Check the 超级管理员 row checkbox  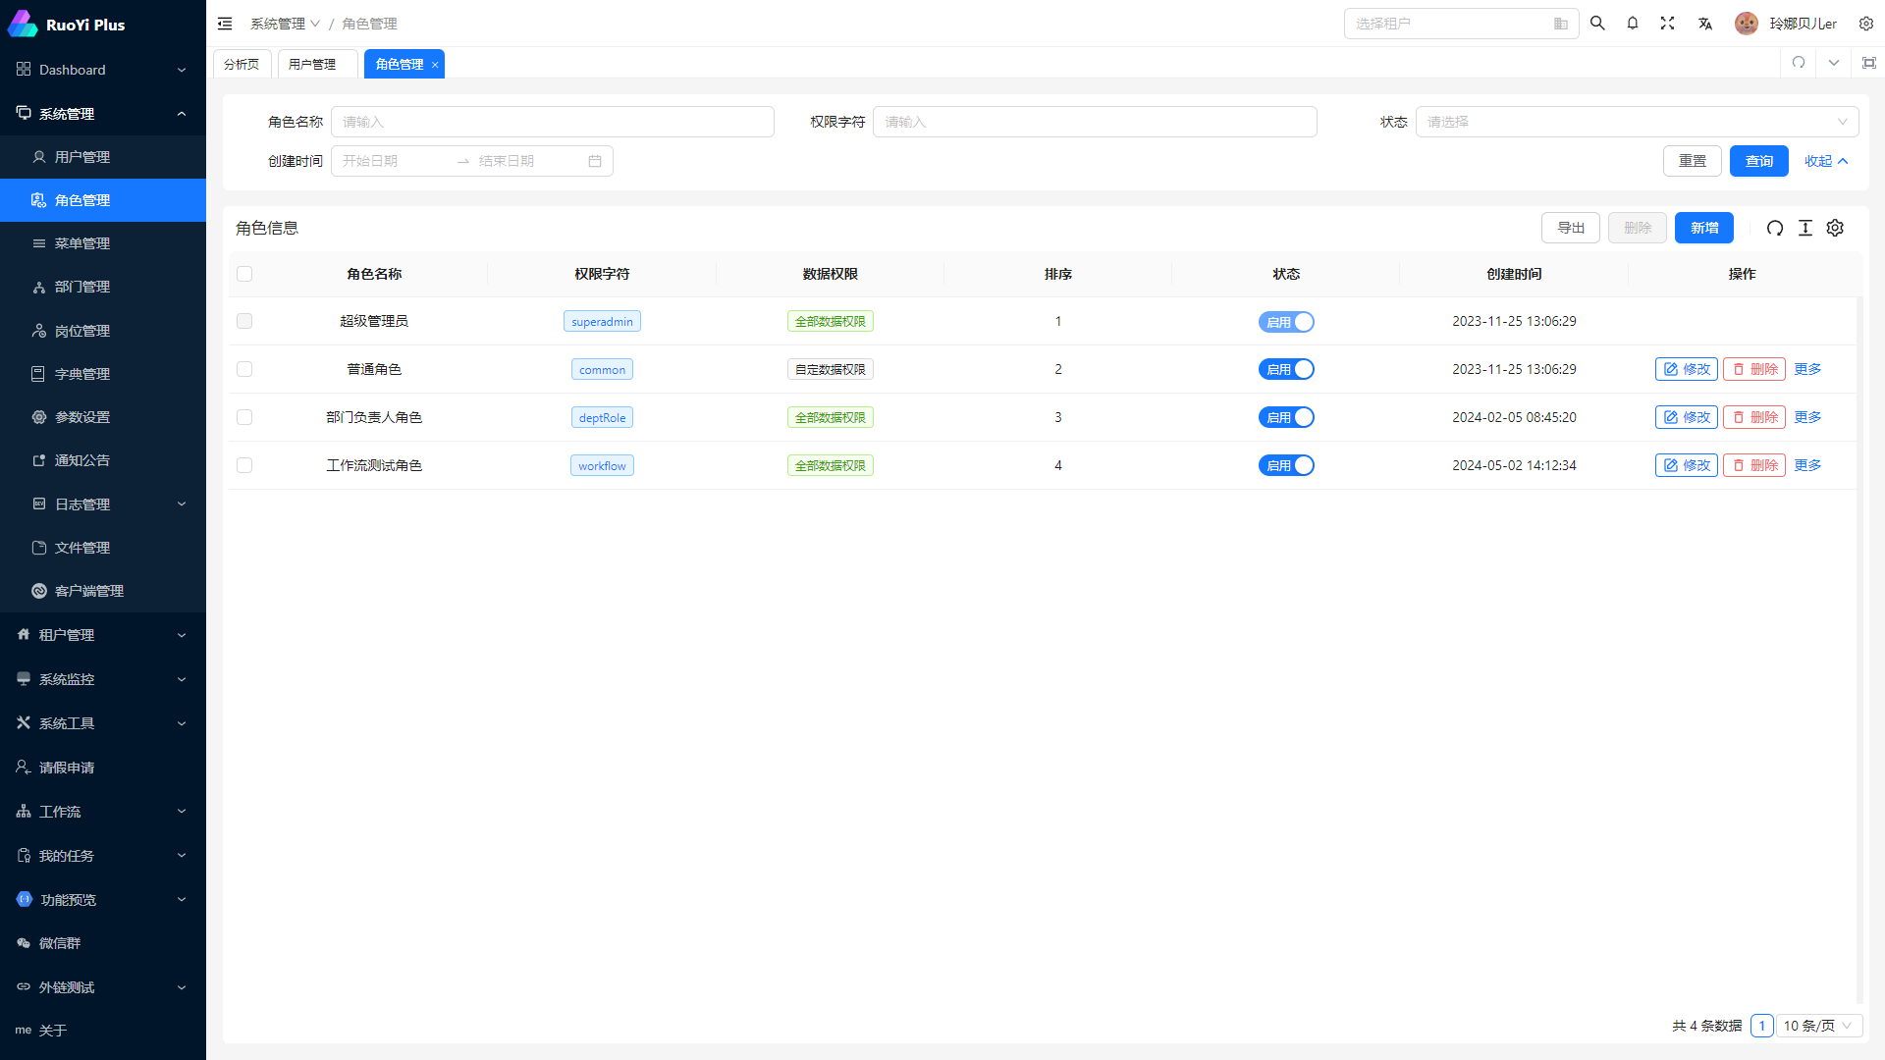tap(244, 321)
